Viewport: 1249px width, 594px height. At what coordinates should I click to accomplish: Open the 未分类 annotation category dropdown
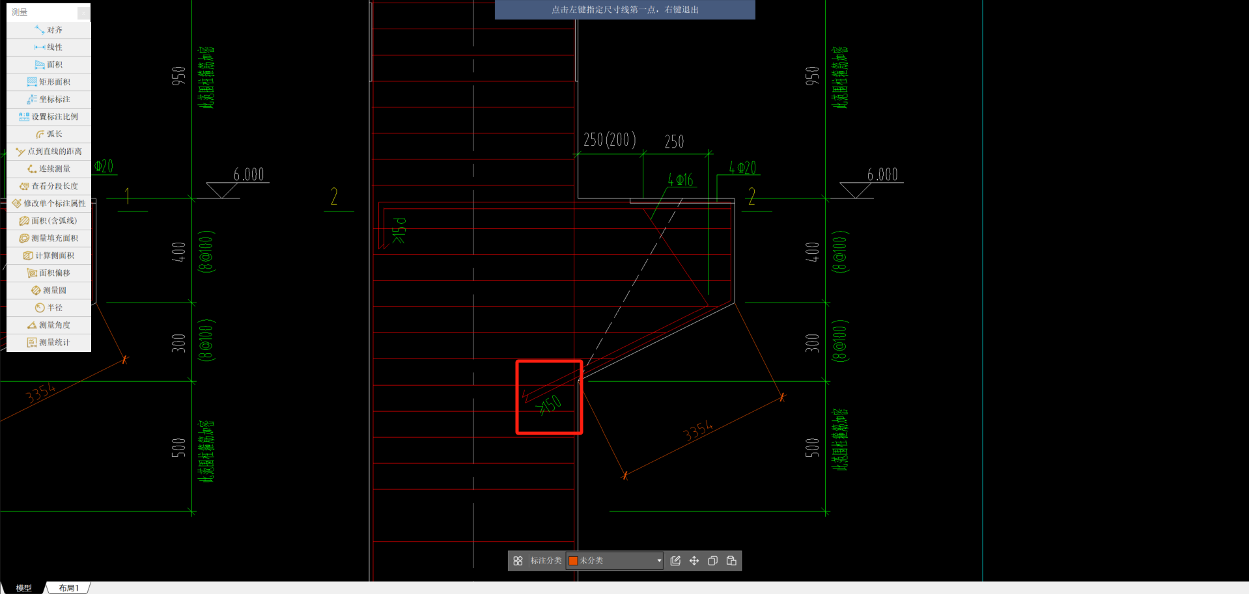(614, 561)
